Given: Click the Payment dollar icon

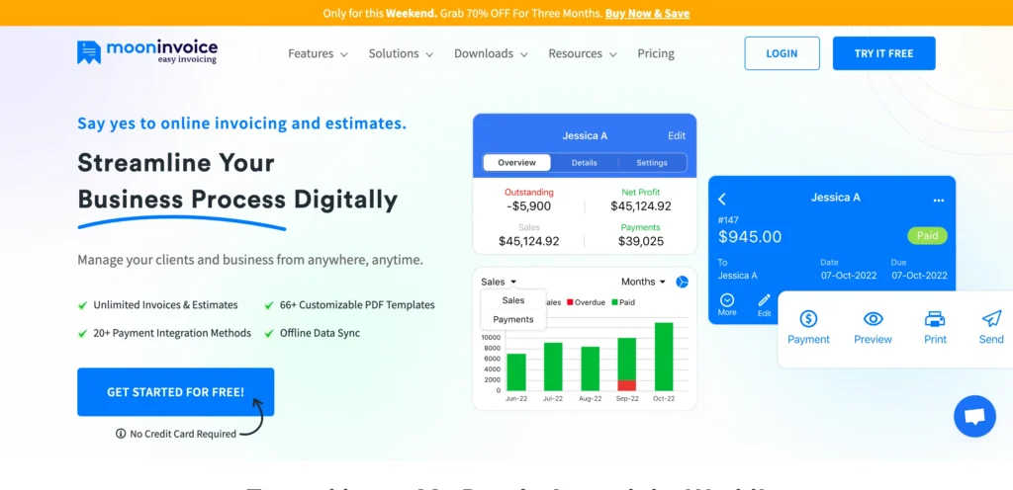Looking at the screenshot, I should point(808,318).
